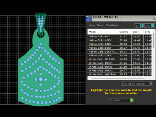Click the 18.15 DWT cell

click(137, 74)
